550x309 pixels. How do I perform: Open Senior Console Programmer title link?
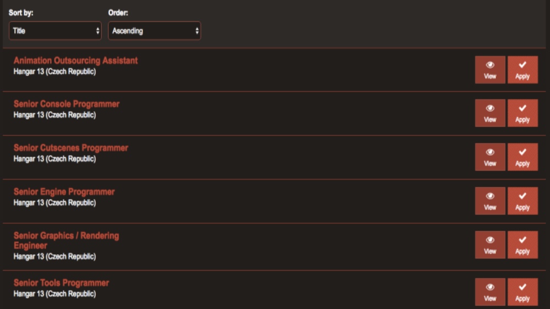click(x=67, y=104)
